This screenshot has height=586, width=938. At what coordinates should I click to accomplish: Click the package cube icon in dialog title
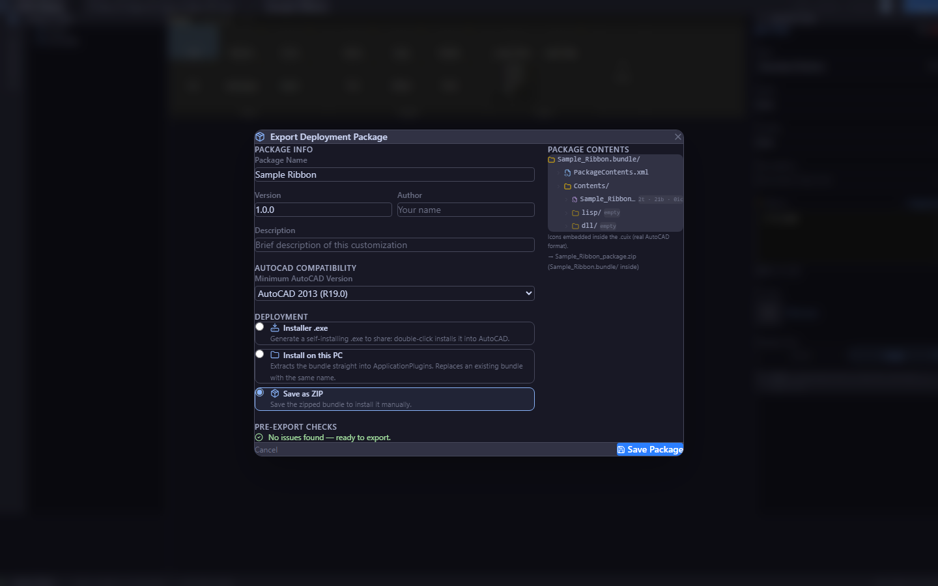point(260,137)
